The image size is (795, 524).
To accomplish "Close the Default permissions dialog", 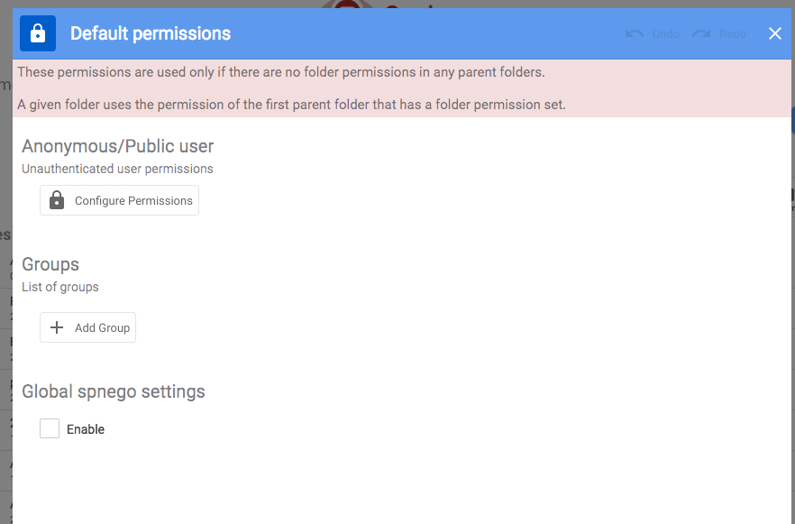I will tap(774, 33).
